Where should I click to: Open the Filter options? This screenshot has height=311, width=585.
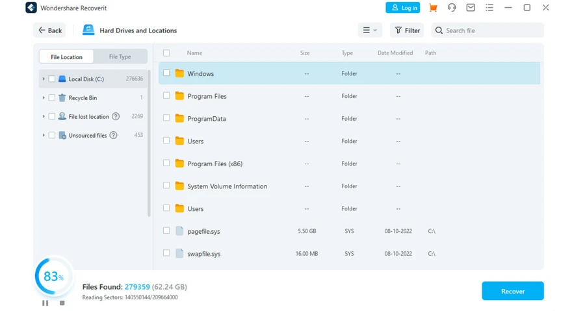coord(407,30)
